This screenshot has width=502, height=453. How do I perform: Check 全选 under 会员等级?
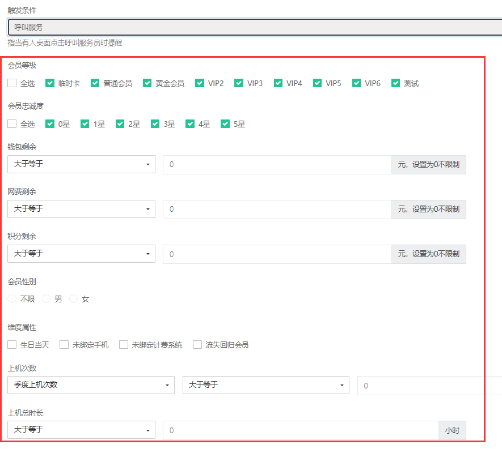pyautogui.click(x=12, y=83)
